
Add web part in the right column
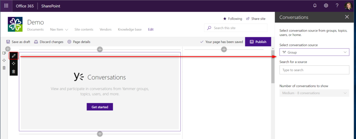(224, 49)
